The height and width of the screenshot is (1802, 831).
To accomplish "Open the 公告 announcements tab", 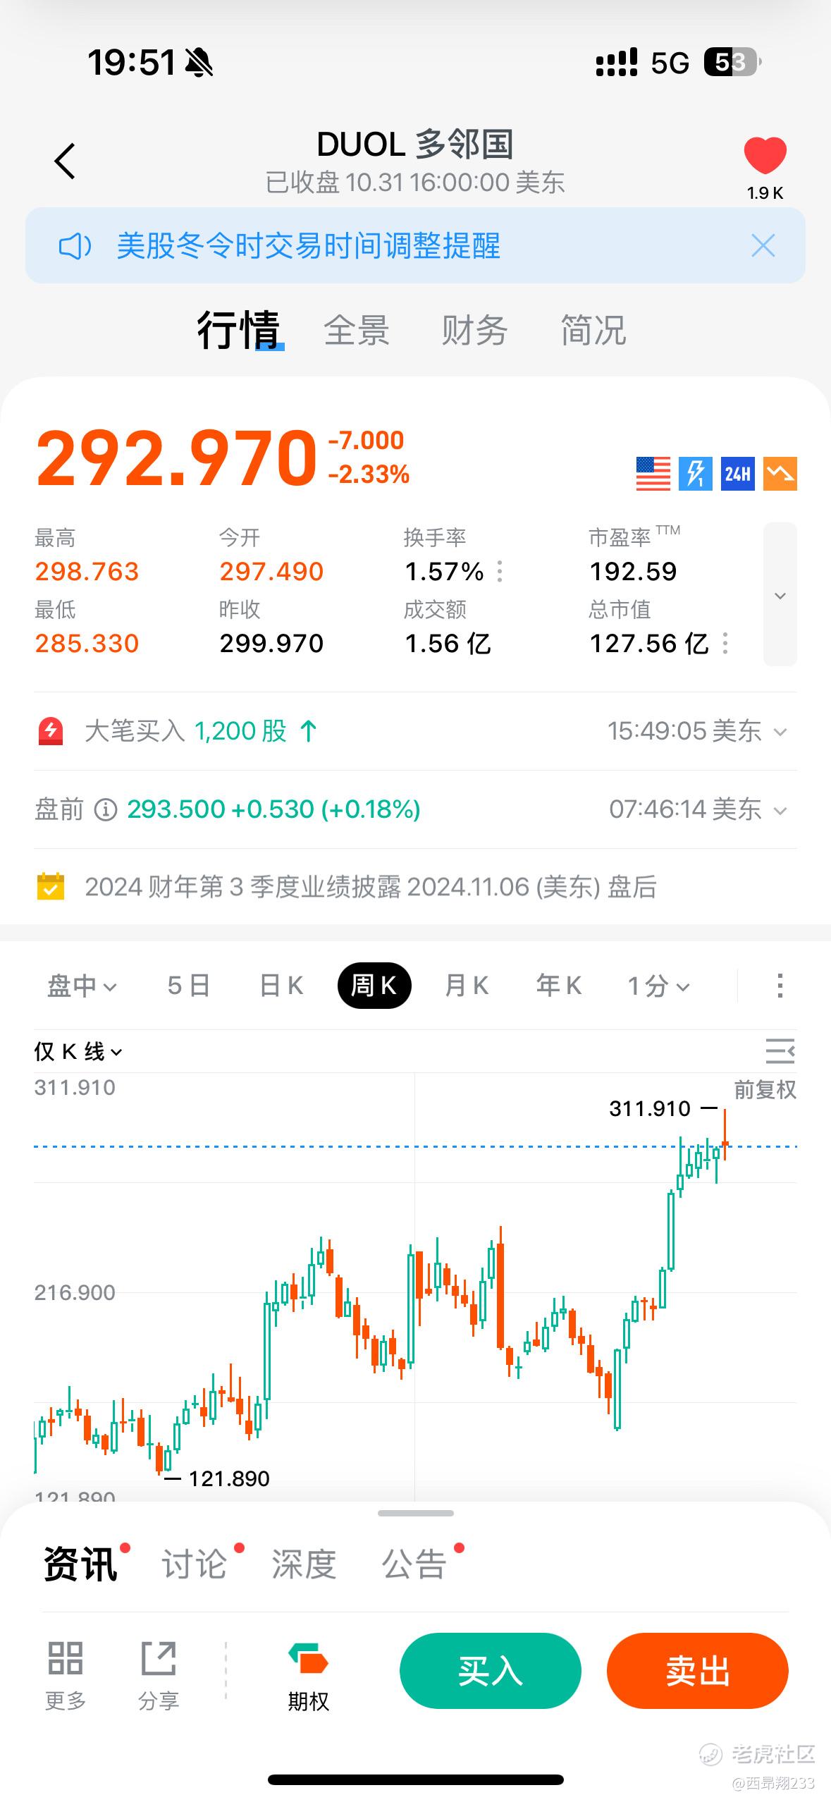I will pyautogui.click(x=414, y=1564).
